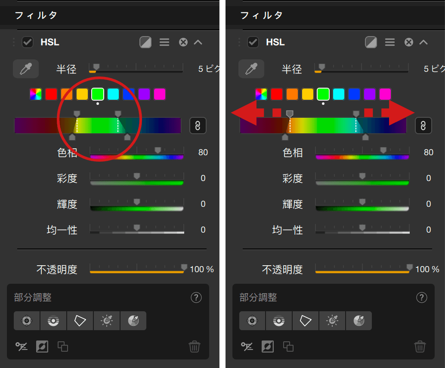Click the 不透明度 slider handle in left panel

coord(184,267)
